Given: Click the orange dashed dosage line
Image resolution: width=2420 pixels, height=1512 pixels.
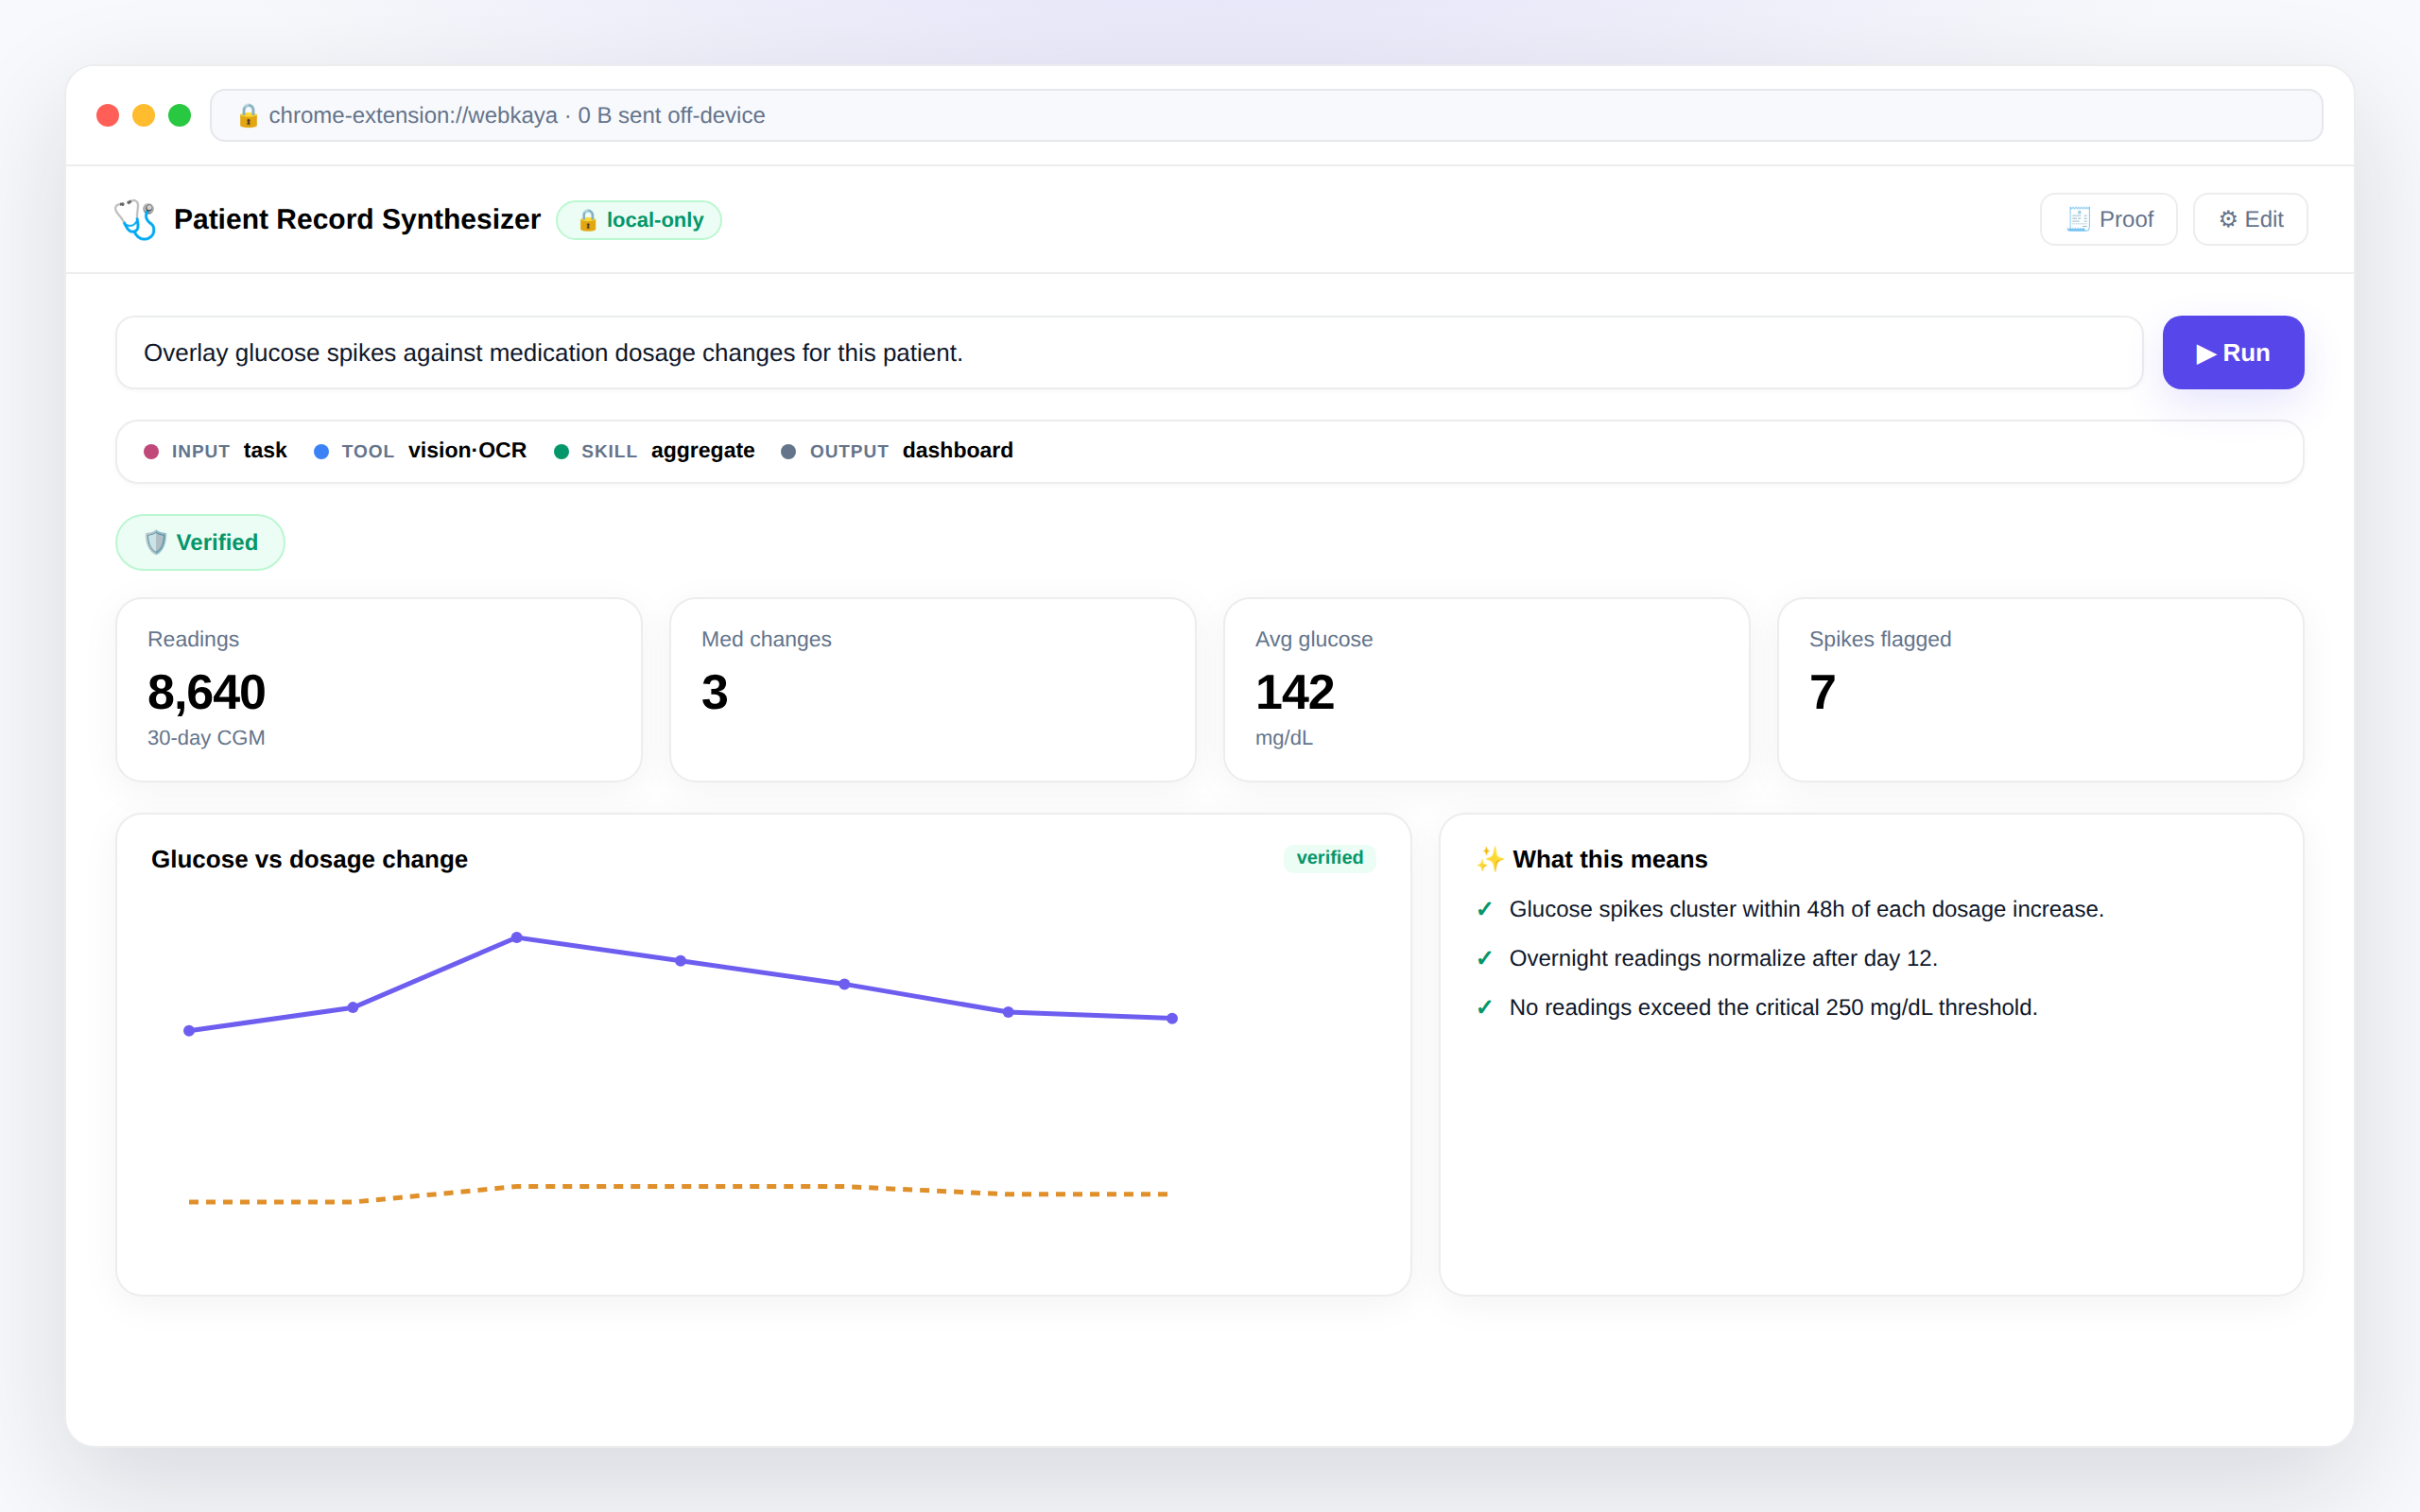Looking at the screenshot, I should coord(680,1188).
